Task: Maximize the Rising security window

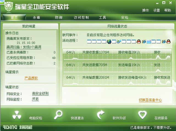Action: [x=164, y=3]
